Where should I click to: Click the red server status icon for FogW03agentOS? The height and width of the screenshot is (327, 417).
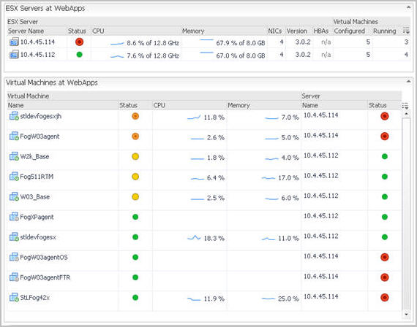pos(385,257)
